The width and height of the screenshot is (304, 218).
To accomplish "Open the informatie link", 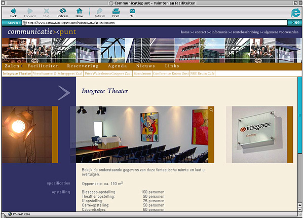I will [x=219, y=32].
